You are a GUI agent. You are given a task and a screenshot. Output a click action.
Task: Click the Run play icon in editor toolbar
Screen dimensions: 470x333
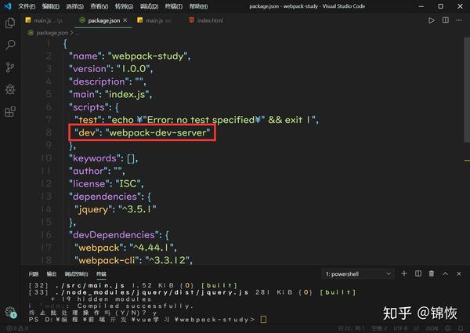pyautogui.click(x=432, y=20)
